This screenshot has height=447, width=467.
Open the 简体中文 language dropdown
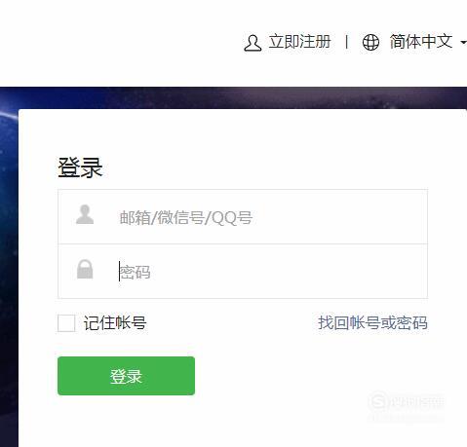[421, 42]
